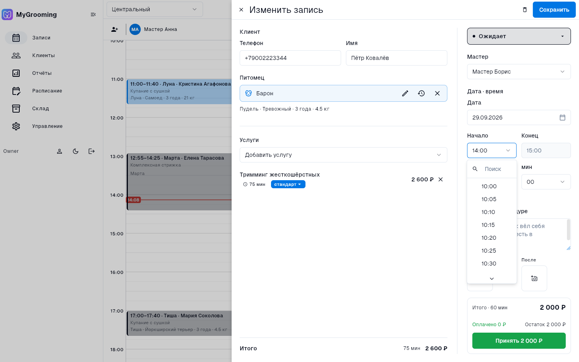Open the date picker calendar icon
Image resolution: width=579 pixels, height=362 pixels.
[x=563, y=117]
